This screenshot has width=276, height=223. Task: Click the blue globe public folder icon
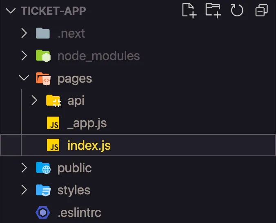(43, 168)
